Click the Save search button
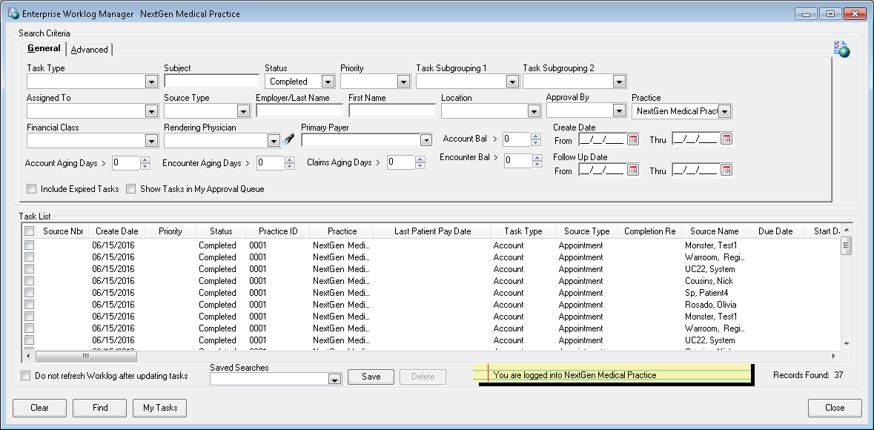Screen dimensions: 874x430 [x=371, y=377]
